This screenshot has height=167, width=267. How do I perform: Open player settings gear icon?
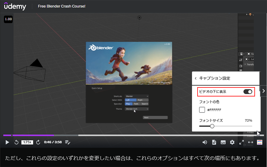coord(232,142)
